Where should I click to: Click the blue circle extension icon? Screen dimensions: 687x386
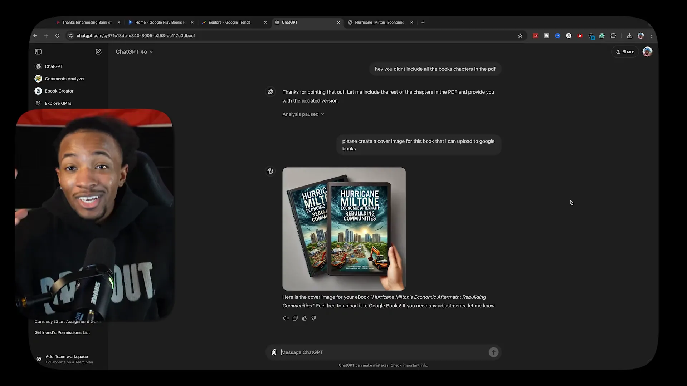point(557,36)
